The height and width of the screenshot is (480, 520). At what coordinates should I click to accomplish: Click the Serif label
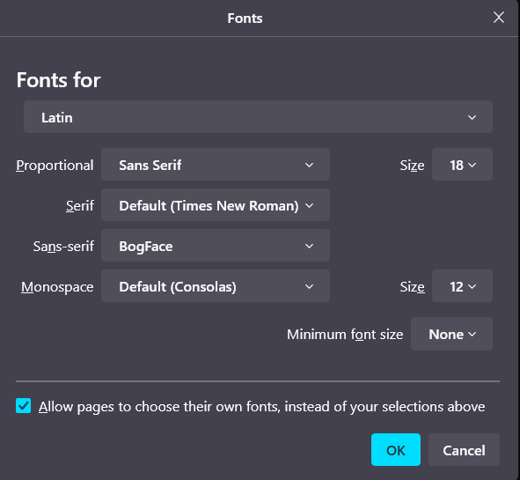point(80,206)
